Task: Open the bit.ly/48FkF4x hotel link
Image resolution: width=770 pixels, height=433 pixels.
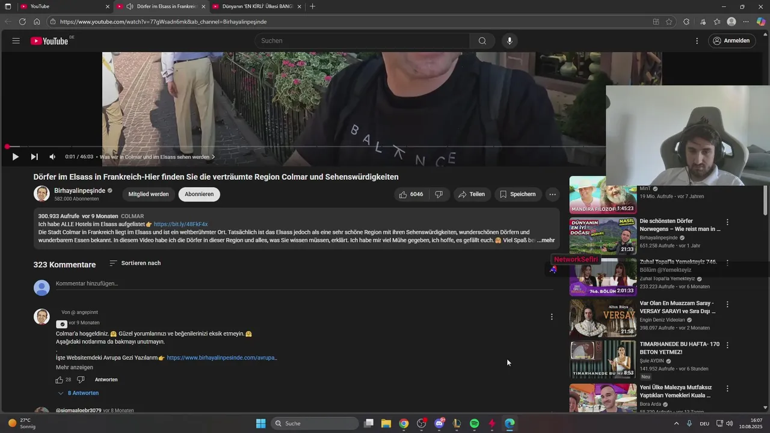Action: (180, 224)
